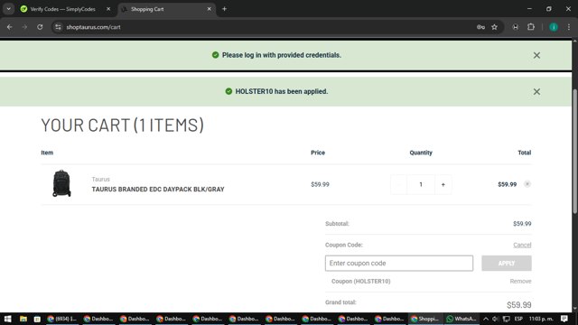Viewport: 578px width, 325px height.
Task: Open the volume control in tray
Action: (495, 319)
